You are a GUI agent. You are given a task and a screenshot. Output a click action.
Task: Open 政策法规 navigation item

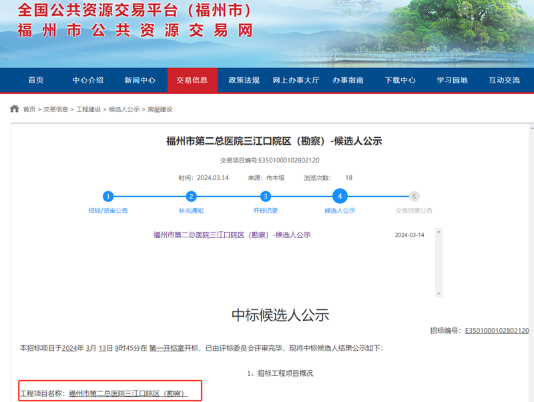coord(244,80)
